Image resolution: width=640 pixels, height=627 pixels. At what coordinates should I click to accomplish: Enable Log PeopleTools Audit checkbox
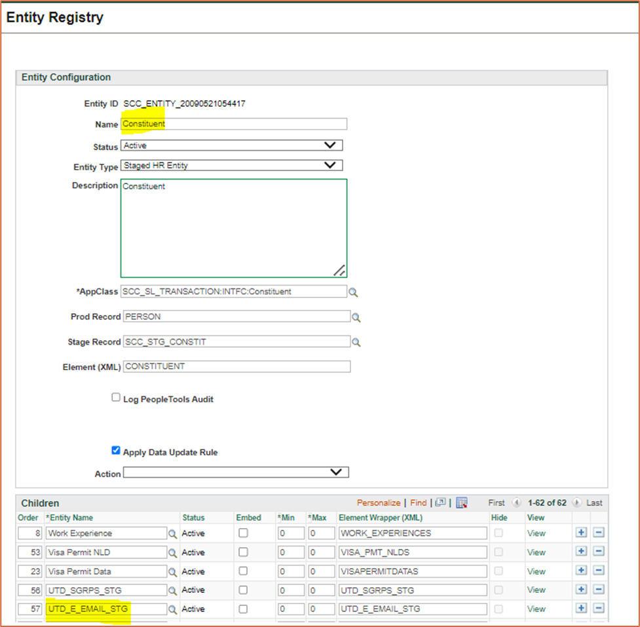coord(116,398)
